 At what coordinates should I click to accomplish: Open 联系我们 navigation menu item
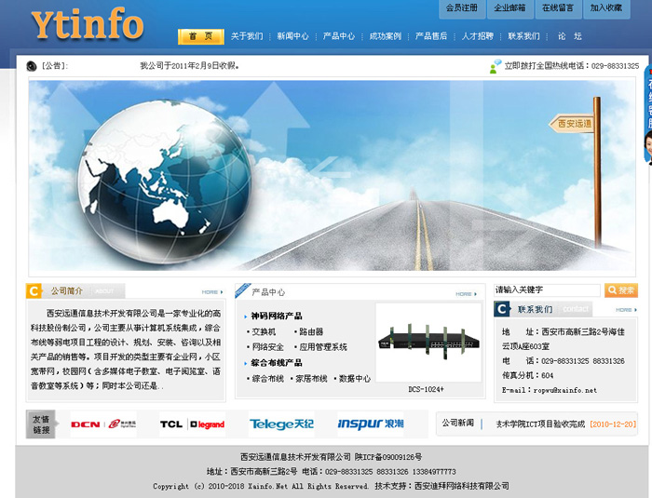click(x=523, y=36)
